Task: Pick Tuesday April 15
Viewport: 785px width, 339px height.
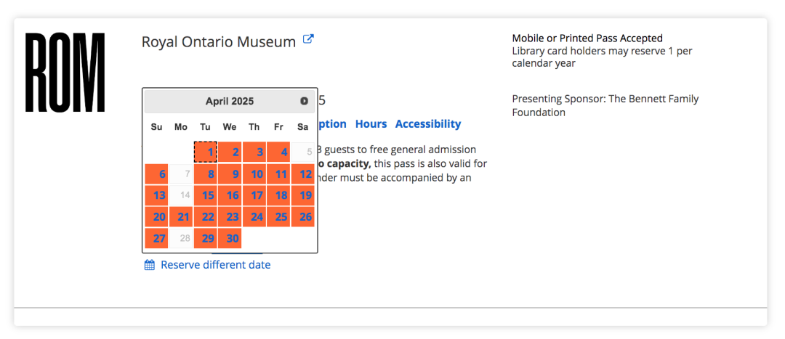Action: click(x=205, y=195)
